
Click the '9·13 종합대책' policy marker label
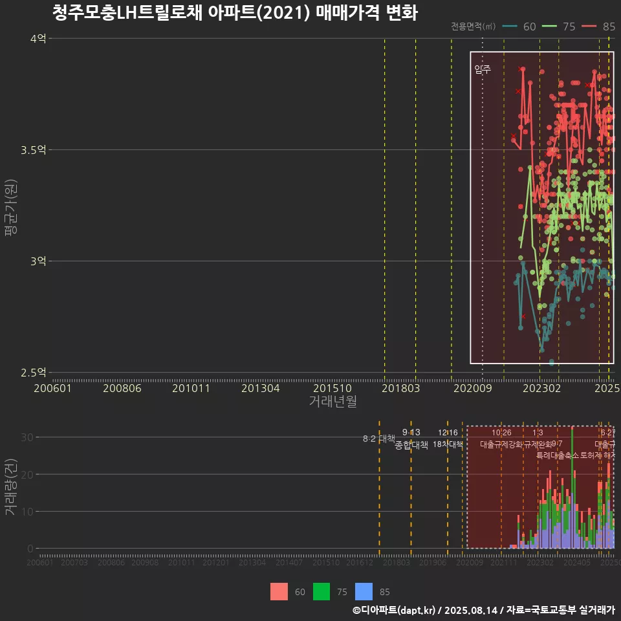[x=411, y=439]
